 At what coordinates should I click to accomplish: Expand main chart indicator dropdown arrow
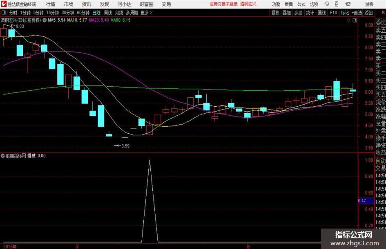45,20
